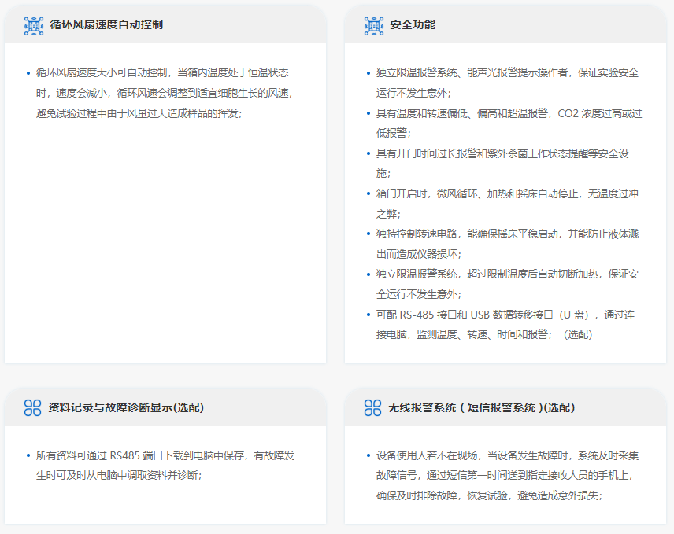The height and width of the screenshot is (534, 674).
Task: Select the 安全功能 card heading
Action: pyautogui.click(x=413, y=25)
